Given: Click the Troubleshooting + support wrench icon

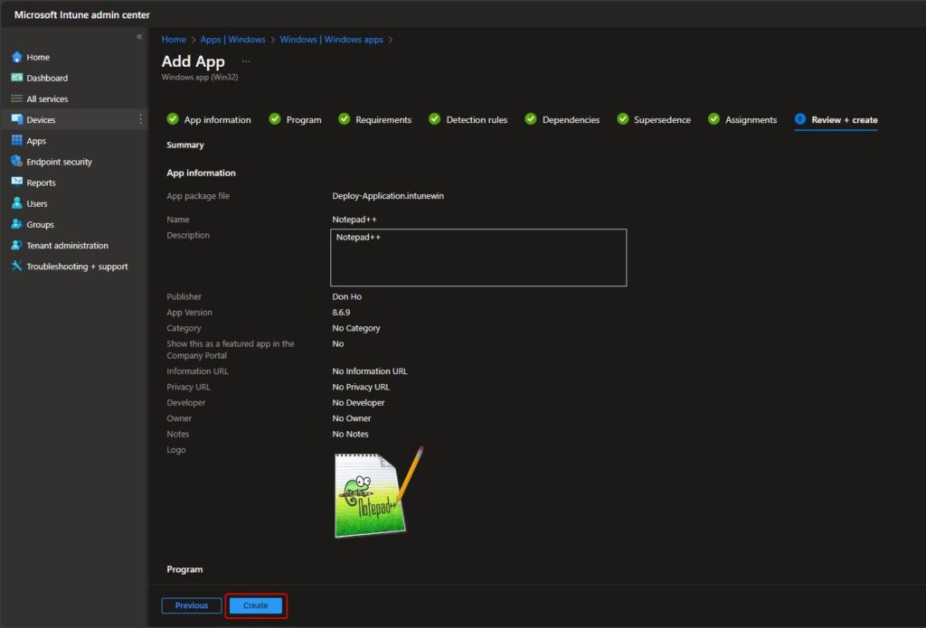Looking at the screenshot, I should coord(16,266).
